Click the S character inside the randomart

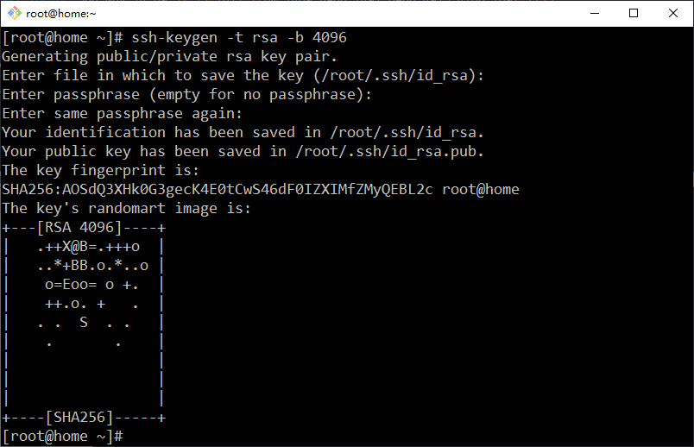pyautogui.click(x=84, y=323)
